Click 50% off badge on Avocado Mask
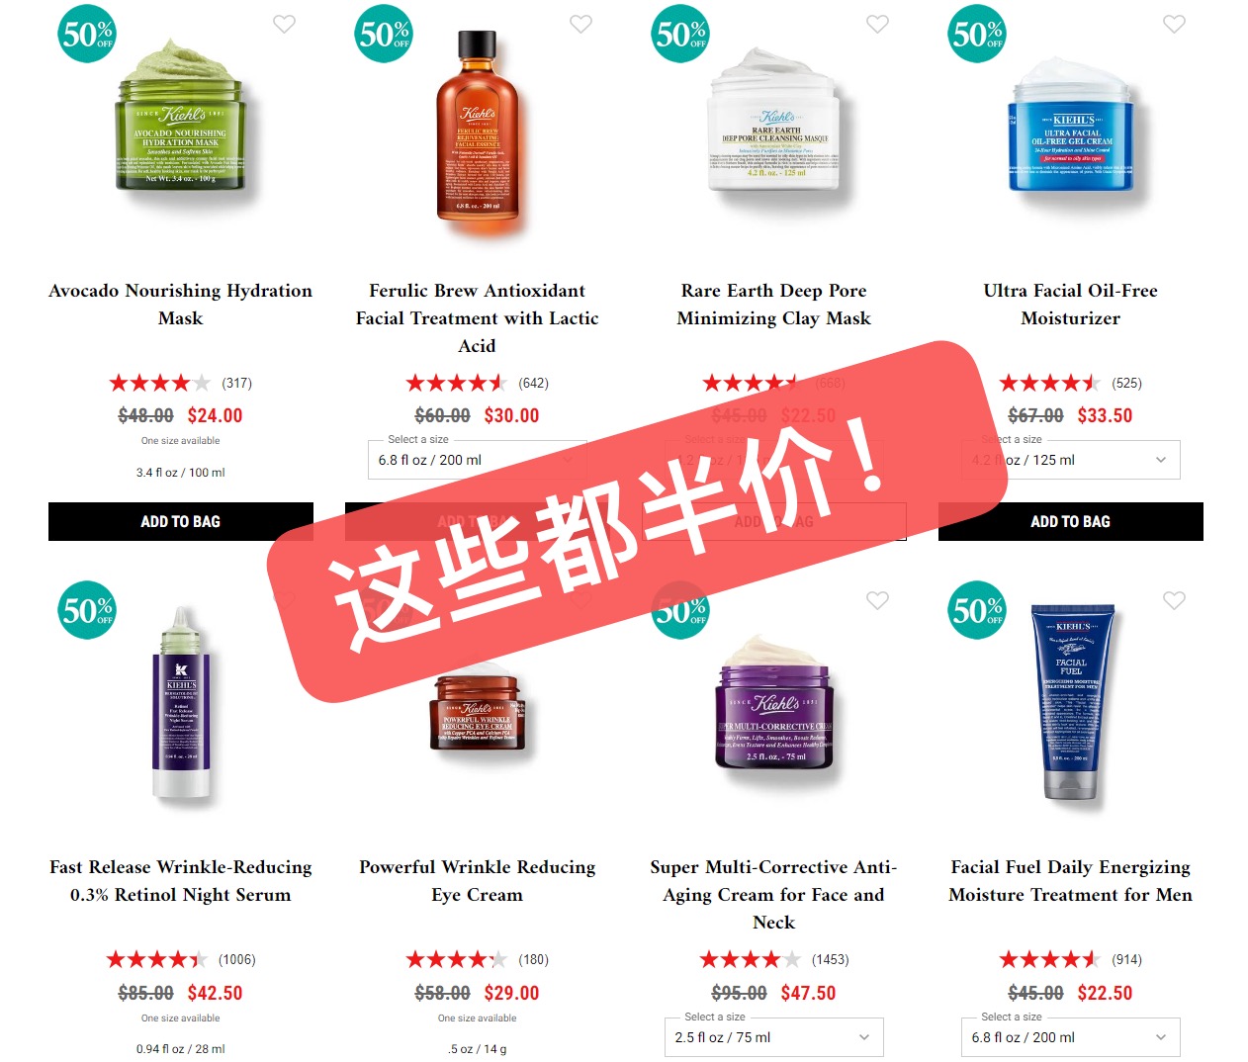The image size is (1248, 1062). pos(87,34)
